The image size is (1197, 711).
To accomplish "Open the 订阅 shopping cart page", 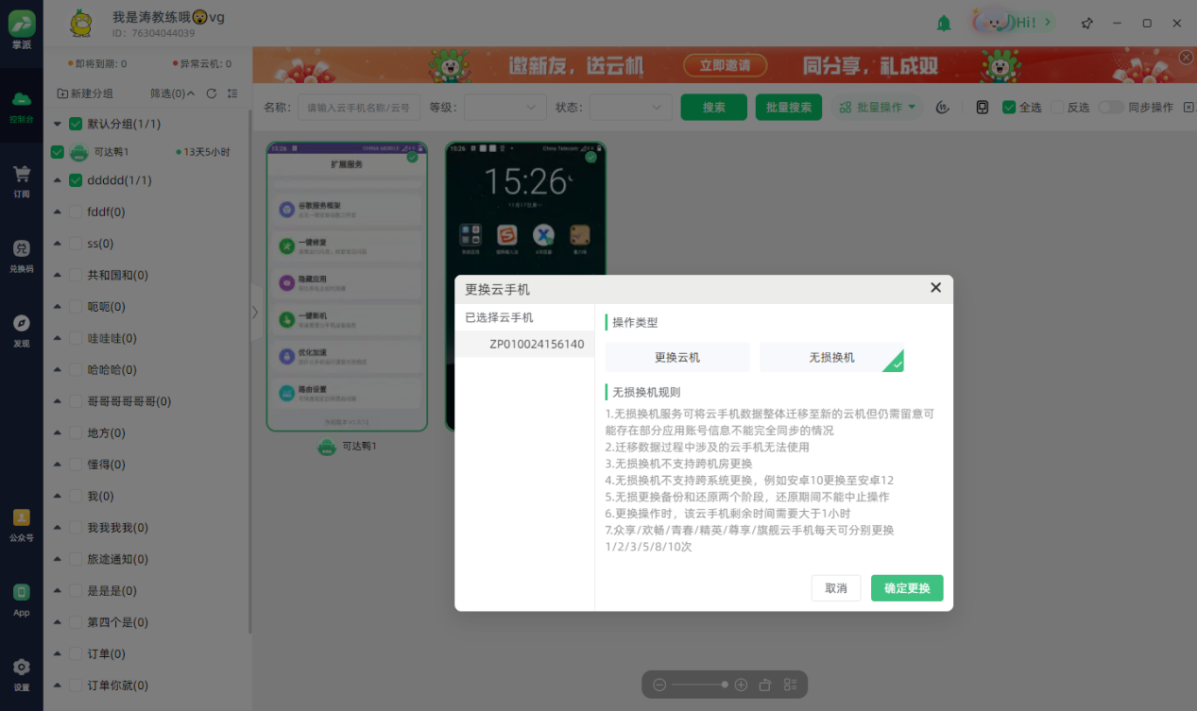I will [21, 181].
